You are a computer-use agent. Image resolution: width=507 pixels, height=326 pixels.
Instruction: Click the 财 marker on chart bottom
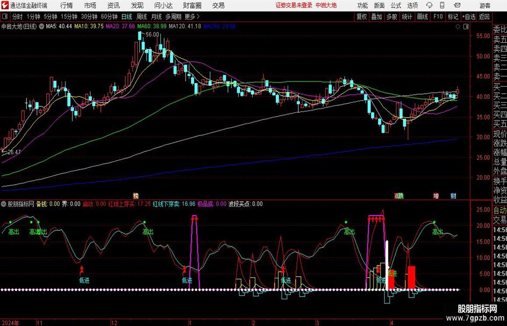(453, 196)
